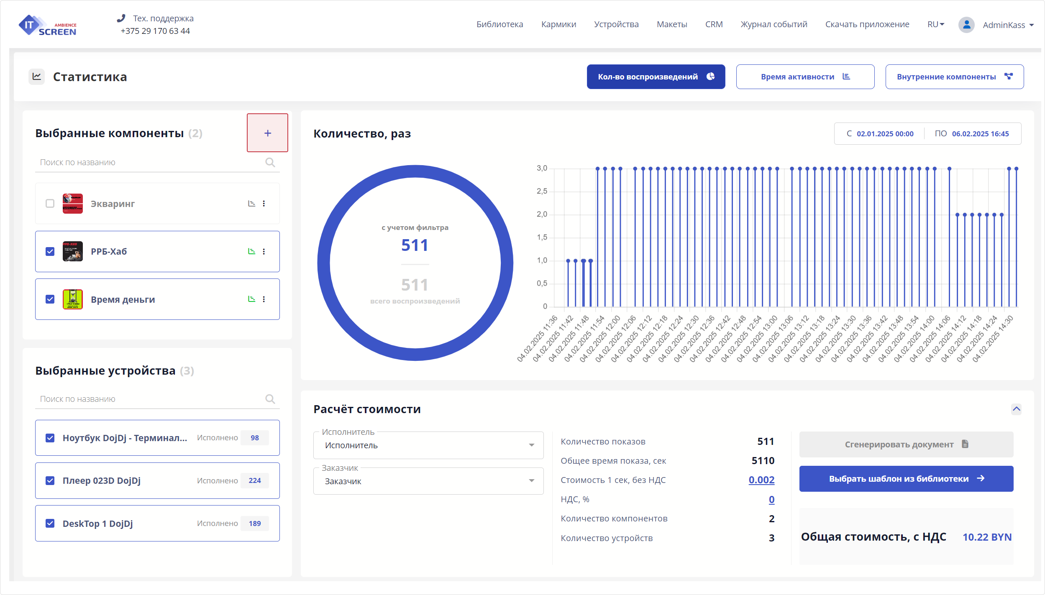
Task: Click the green chart icon on Время деньги
Action: click(x=251, y=299)
